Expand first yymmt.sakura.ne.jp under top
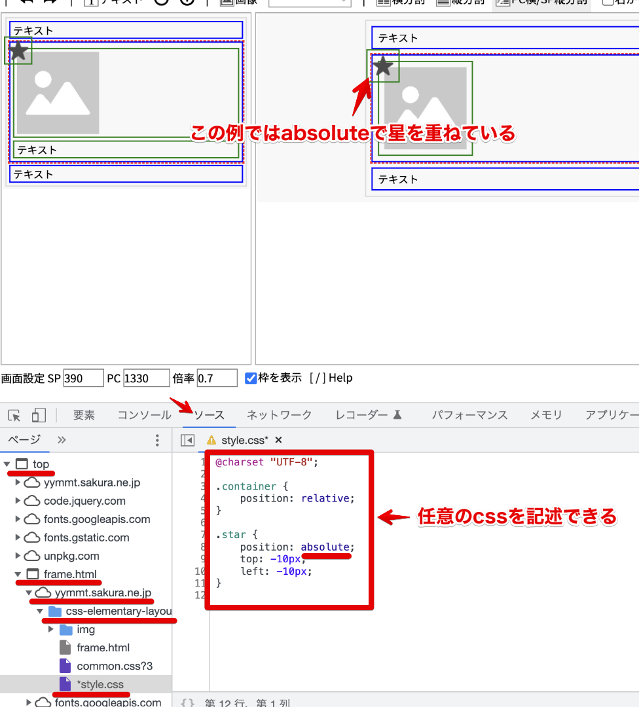639x707 pixels. pyautogui.click(x=18, y=482)
